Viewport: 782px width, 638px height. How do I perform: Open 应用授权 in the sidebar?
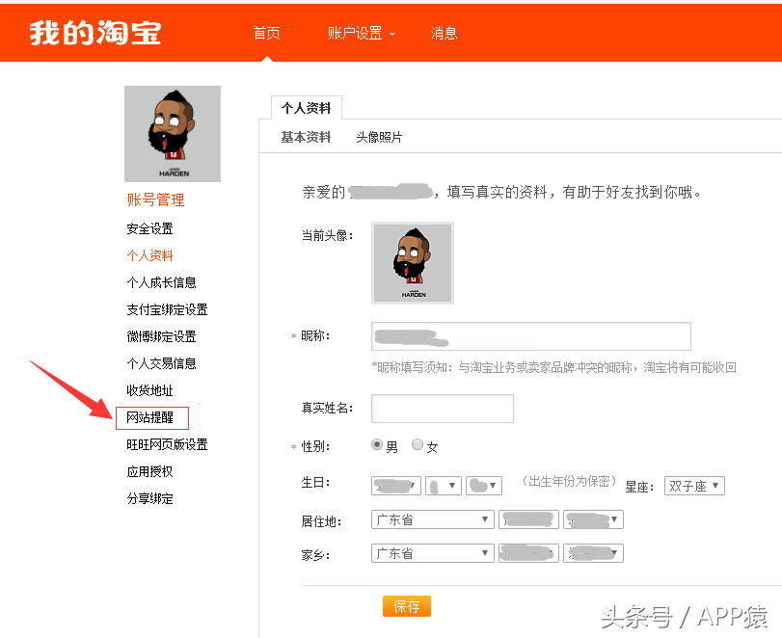coord(149,471)
